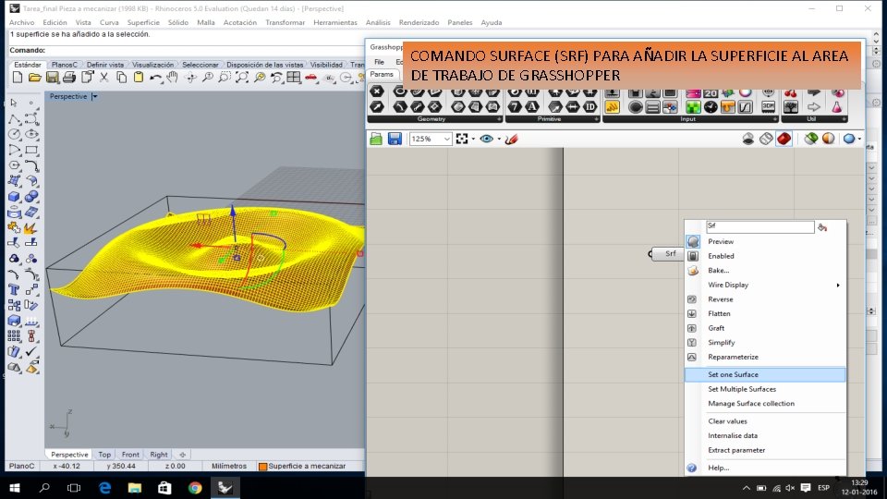Expand the Input panel plus
The width and height of the screenshot is (887, 499).
[x=774, y=119]
